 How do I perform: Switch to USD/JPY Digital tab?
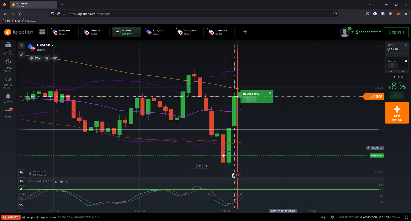tap(220, 32)
